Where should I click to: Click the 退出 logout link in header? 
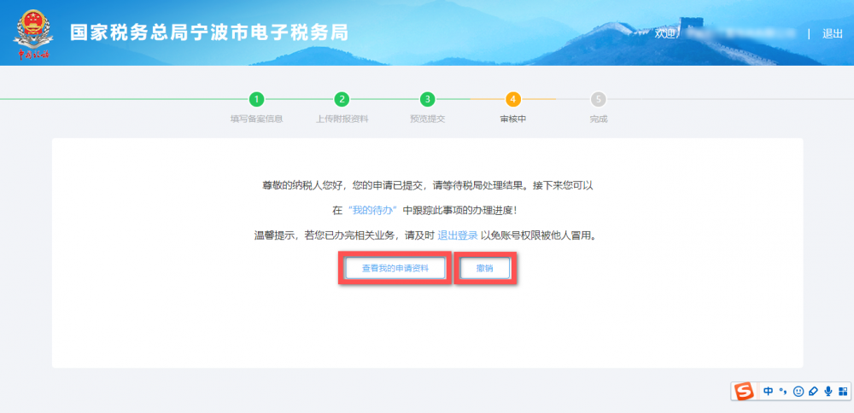[832, 34]
